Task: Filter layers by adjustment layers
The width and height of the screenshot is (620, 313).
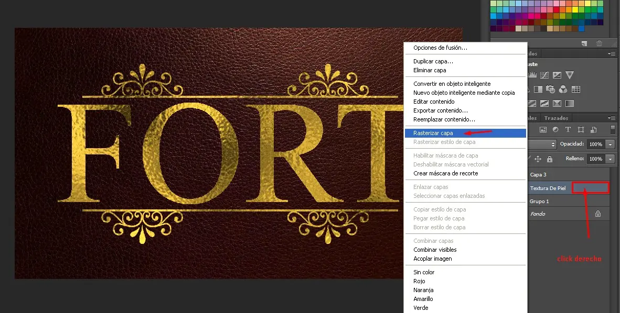Action: tap(555, 129)
